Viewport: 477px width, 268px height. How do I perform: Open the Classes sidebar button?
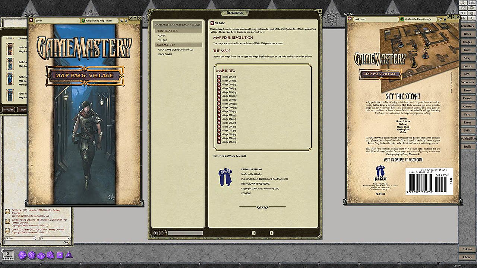[x=467, y=106]
